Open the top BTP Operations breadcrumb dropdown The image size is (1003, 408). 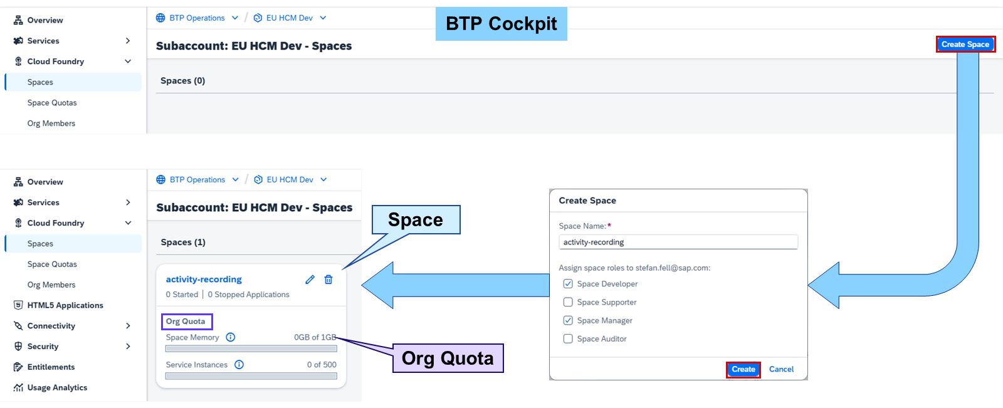[235, 18]
